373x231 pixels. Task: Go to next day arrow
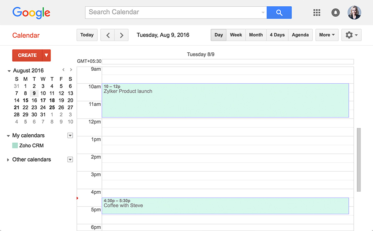[x=122, y=35]
